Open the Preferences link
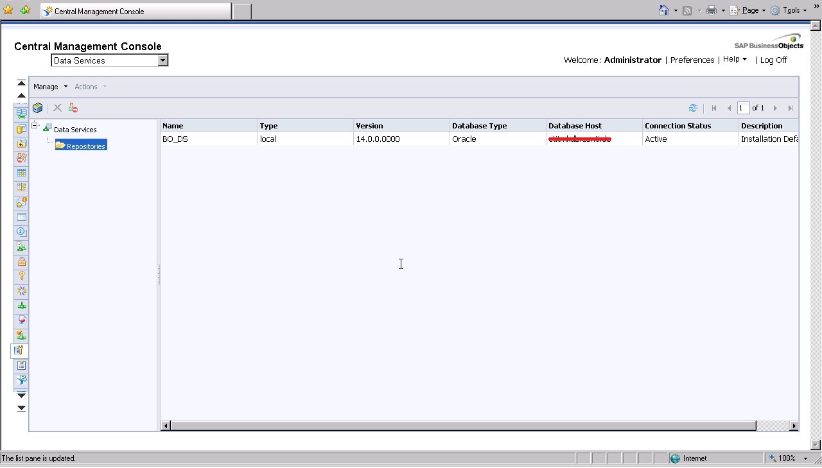 click(692, 60)
